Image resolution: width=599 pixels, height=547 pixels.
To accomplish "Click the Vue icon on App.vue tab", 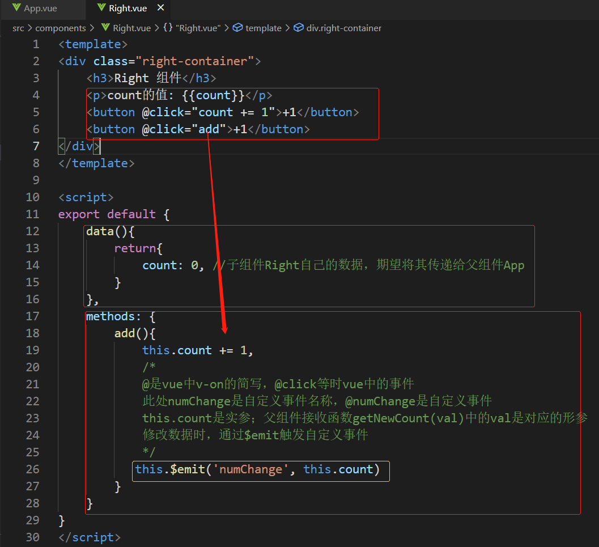I will (16, 7).
